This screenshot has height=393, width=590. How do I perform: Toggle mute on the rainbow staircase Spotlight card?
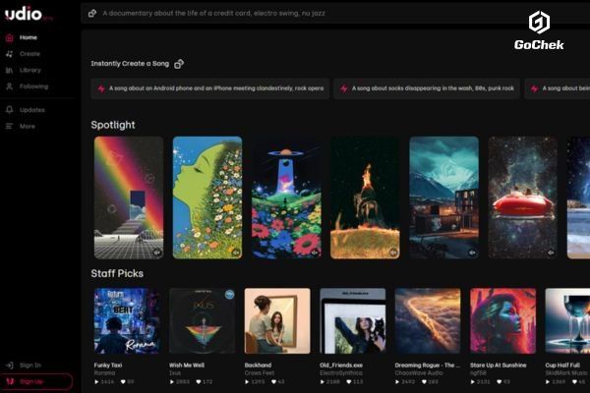(157, 253)
